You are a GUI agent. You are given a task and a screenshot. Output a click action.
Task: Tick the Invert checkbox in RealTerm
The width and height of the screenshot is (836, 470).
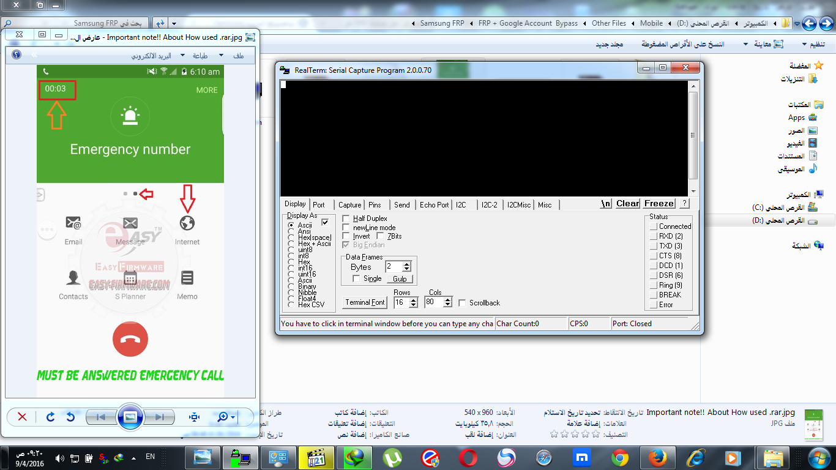tap(346, 236)
